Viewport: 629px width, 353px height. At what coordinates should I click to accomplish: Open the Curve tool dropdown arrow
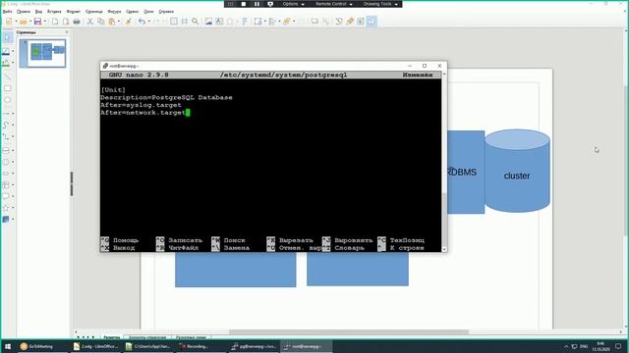point(13,126)
